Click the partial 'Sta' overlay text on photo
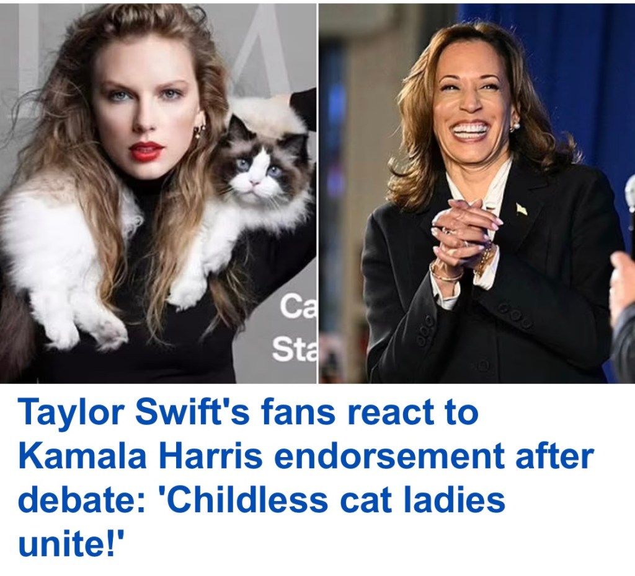Screen dimensions: 635x576 295,348
